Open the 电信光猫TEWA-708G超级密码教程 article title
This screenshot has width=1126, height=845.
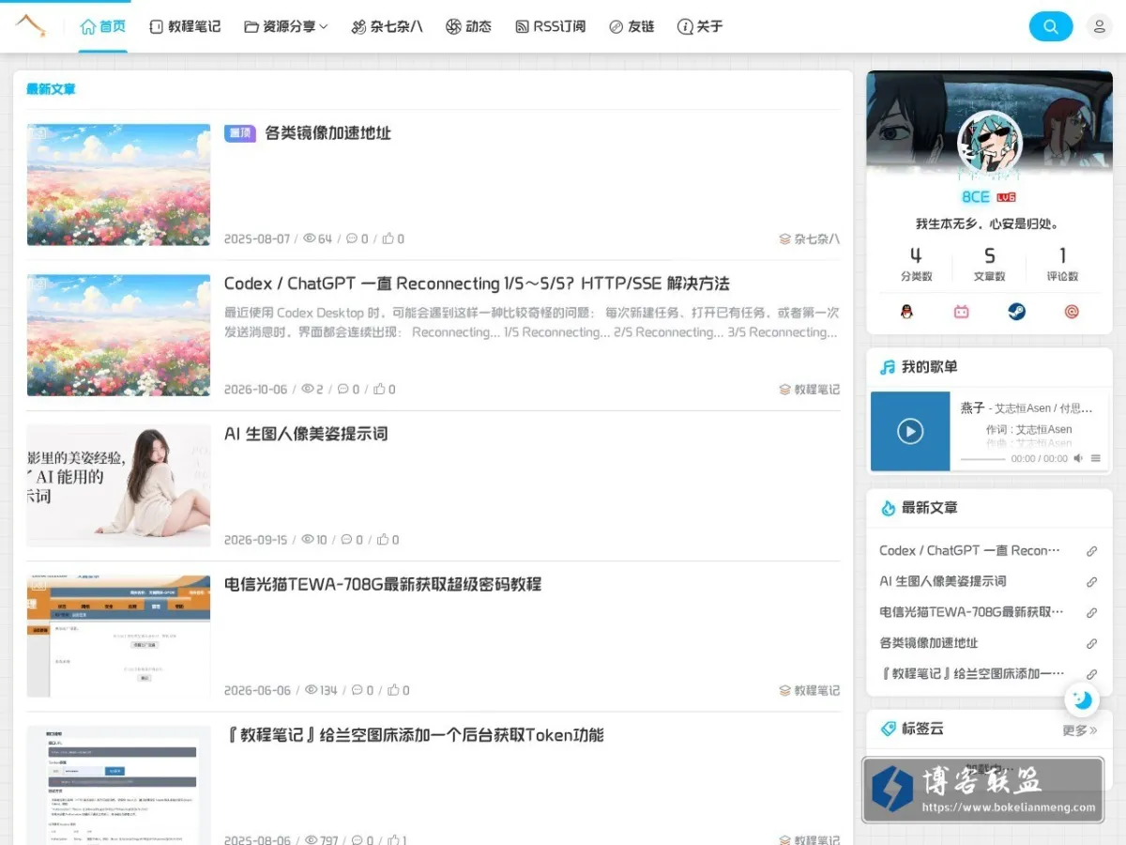click(383, 584)
